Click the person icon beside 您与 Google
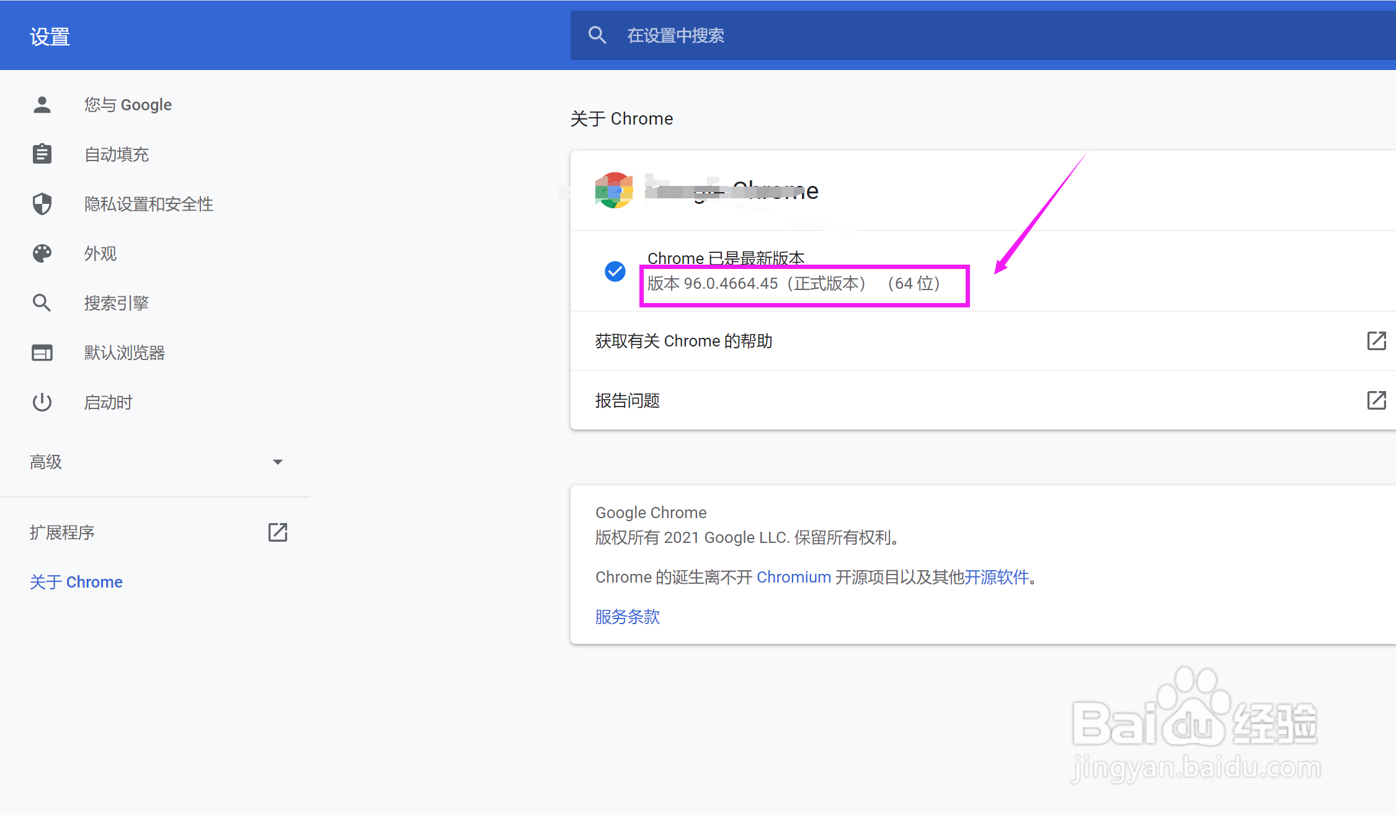The height and width of the screenshot is (815, 1396). pos(42,105)
